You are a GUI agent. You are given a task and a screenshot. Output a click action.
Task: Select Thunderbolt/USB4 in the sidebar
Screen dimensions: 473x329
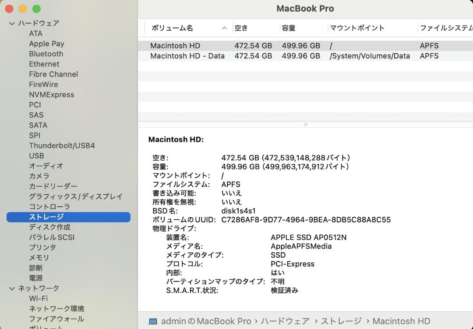(x=62, y=145)
